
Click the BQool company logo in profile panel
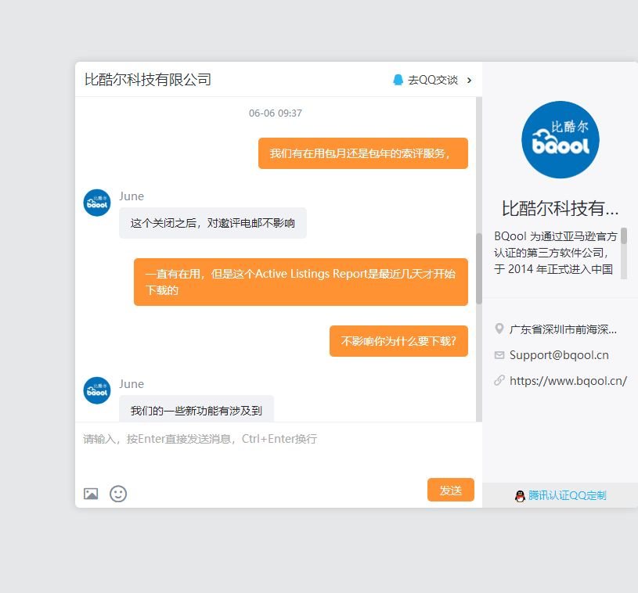(x=560, y=140)
